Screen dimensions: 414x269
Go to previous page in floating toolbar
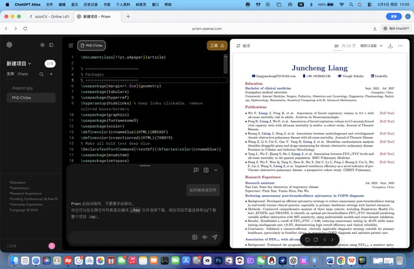(325, 240)
